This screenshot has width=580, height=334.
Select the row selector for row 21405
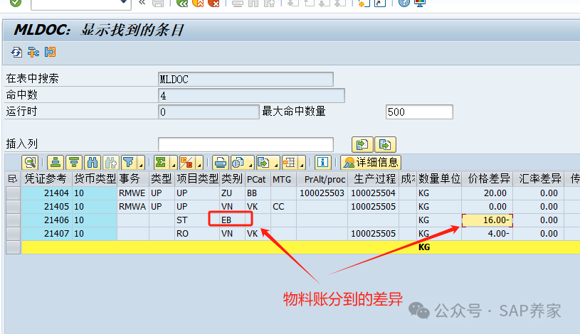point(13,207)
